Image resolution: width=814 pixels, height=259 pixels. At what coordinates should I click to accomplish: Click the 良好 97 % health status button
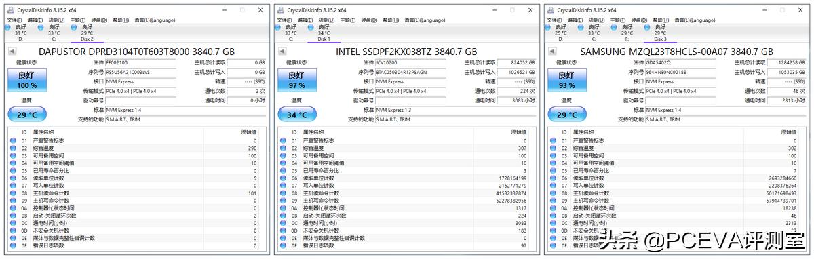coord(296,81)
